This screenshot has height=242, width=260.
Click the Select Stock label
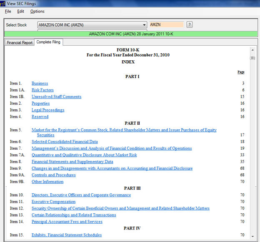click(x=16, y=25)
